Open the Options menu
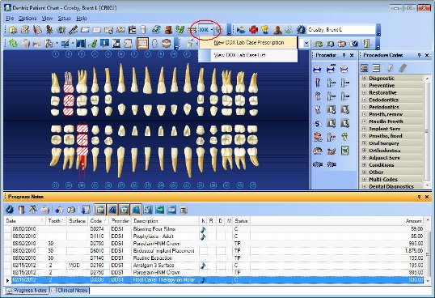The height and width of the screenshot is (298, 435). [27, 19]
